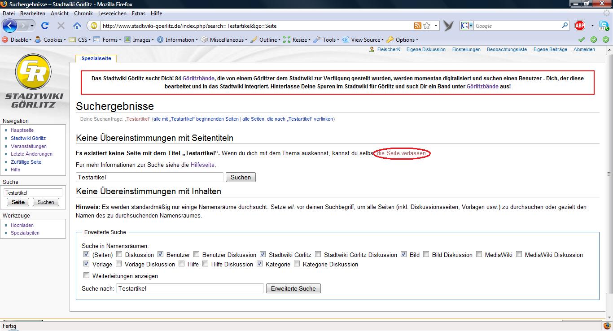The width and height of the screenshot is (613, 331).
Task: Click the RSS feed icon in address bar
Action: [417, 26]
